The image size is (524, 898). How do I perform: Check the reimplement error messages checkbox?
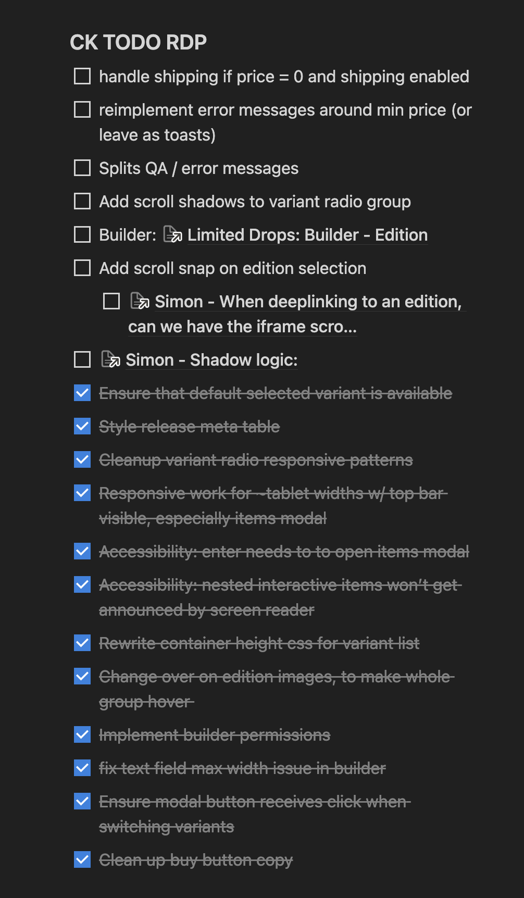pyautogui.click(x=82, y=110)
